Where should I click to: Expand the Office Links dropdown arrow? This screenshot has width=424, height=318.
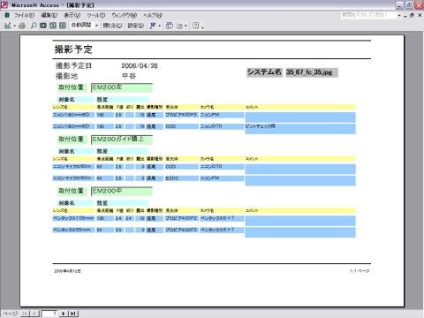pos(160,26)
